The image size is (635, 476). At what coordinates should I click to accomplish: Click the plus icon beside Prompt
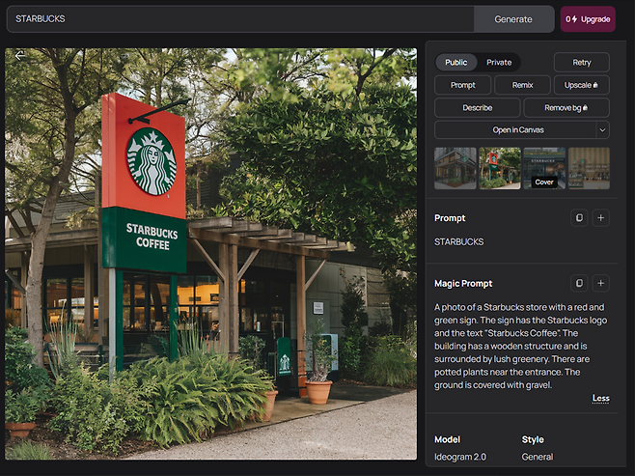(600, 218)
